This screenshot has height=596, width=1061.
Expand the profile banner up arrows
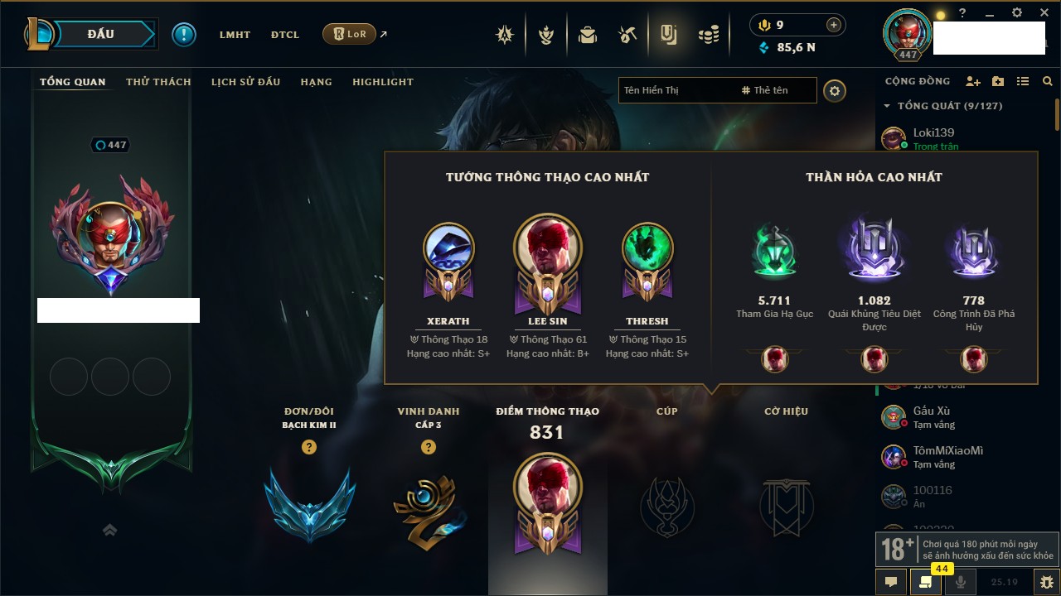pos(109,530)
